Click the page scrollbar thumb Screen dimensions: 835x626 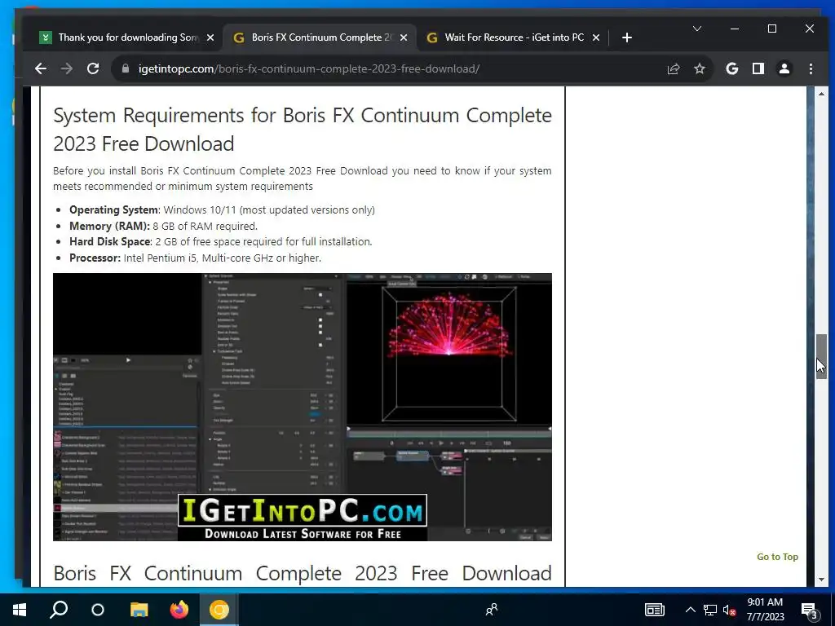click(822, 356)
